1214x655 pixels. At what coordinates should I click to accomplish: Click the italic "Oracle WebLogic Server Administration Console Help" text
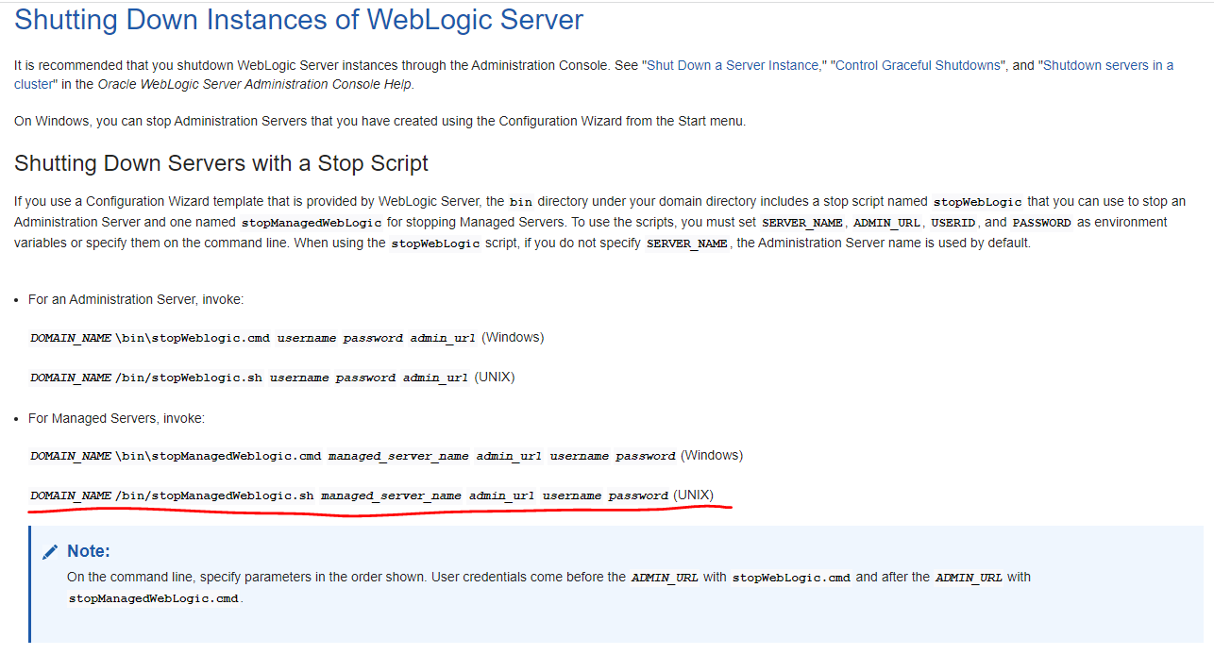(255, 84)
